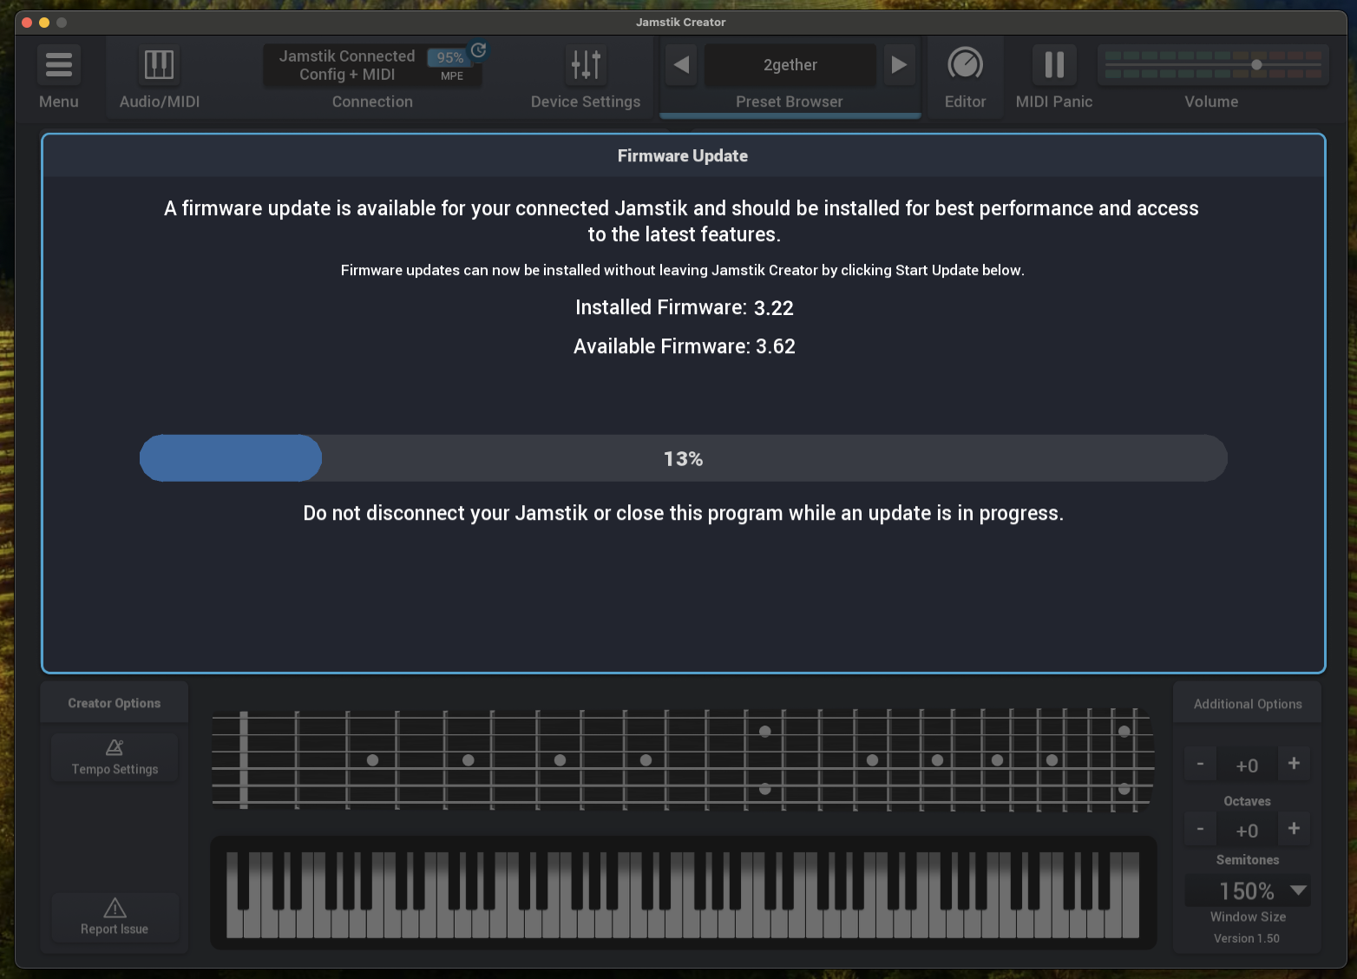Open the Editor knob icon
1357x979 pixels.
965,65
